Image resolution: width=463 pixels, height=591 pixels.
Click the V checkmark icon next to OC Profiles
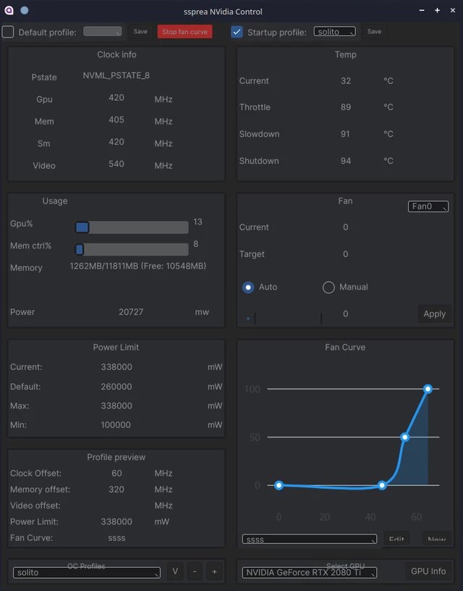click(x=174, y=571)
